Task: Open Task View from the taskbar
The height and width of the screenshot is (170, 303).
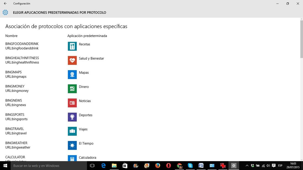Action: 92,166
